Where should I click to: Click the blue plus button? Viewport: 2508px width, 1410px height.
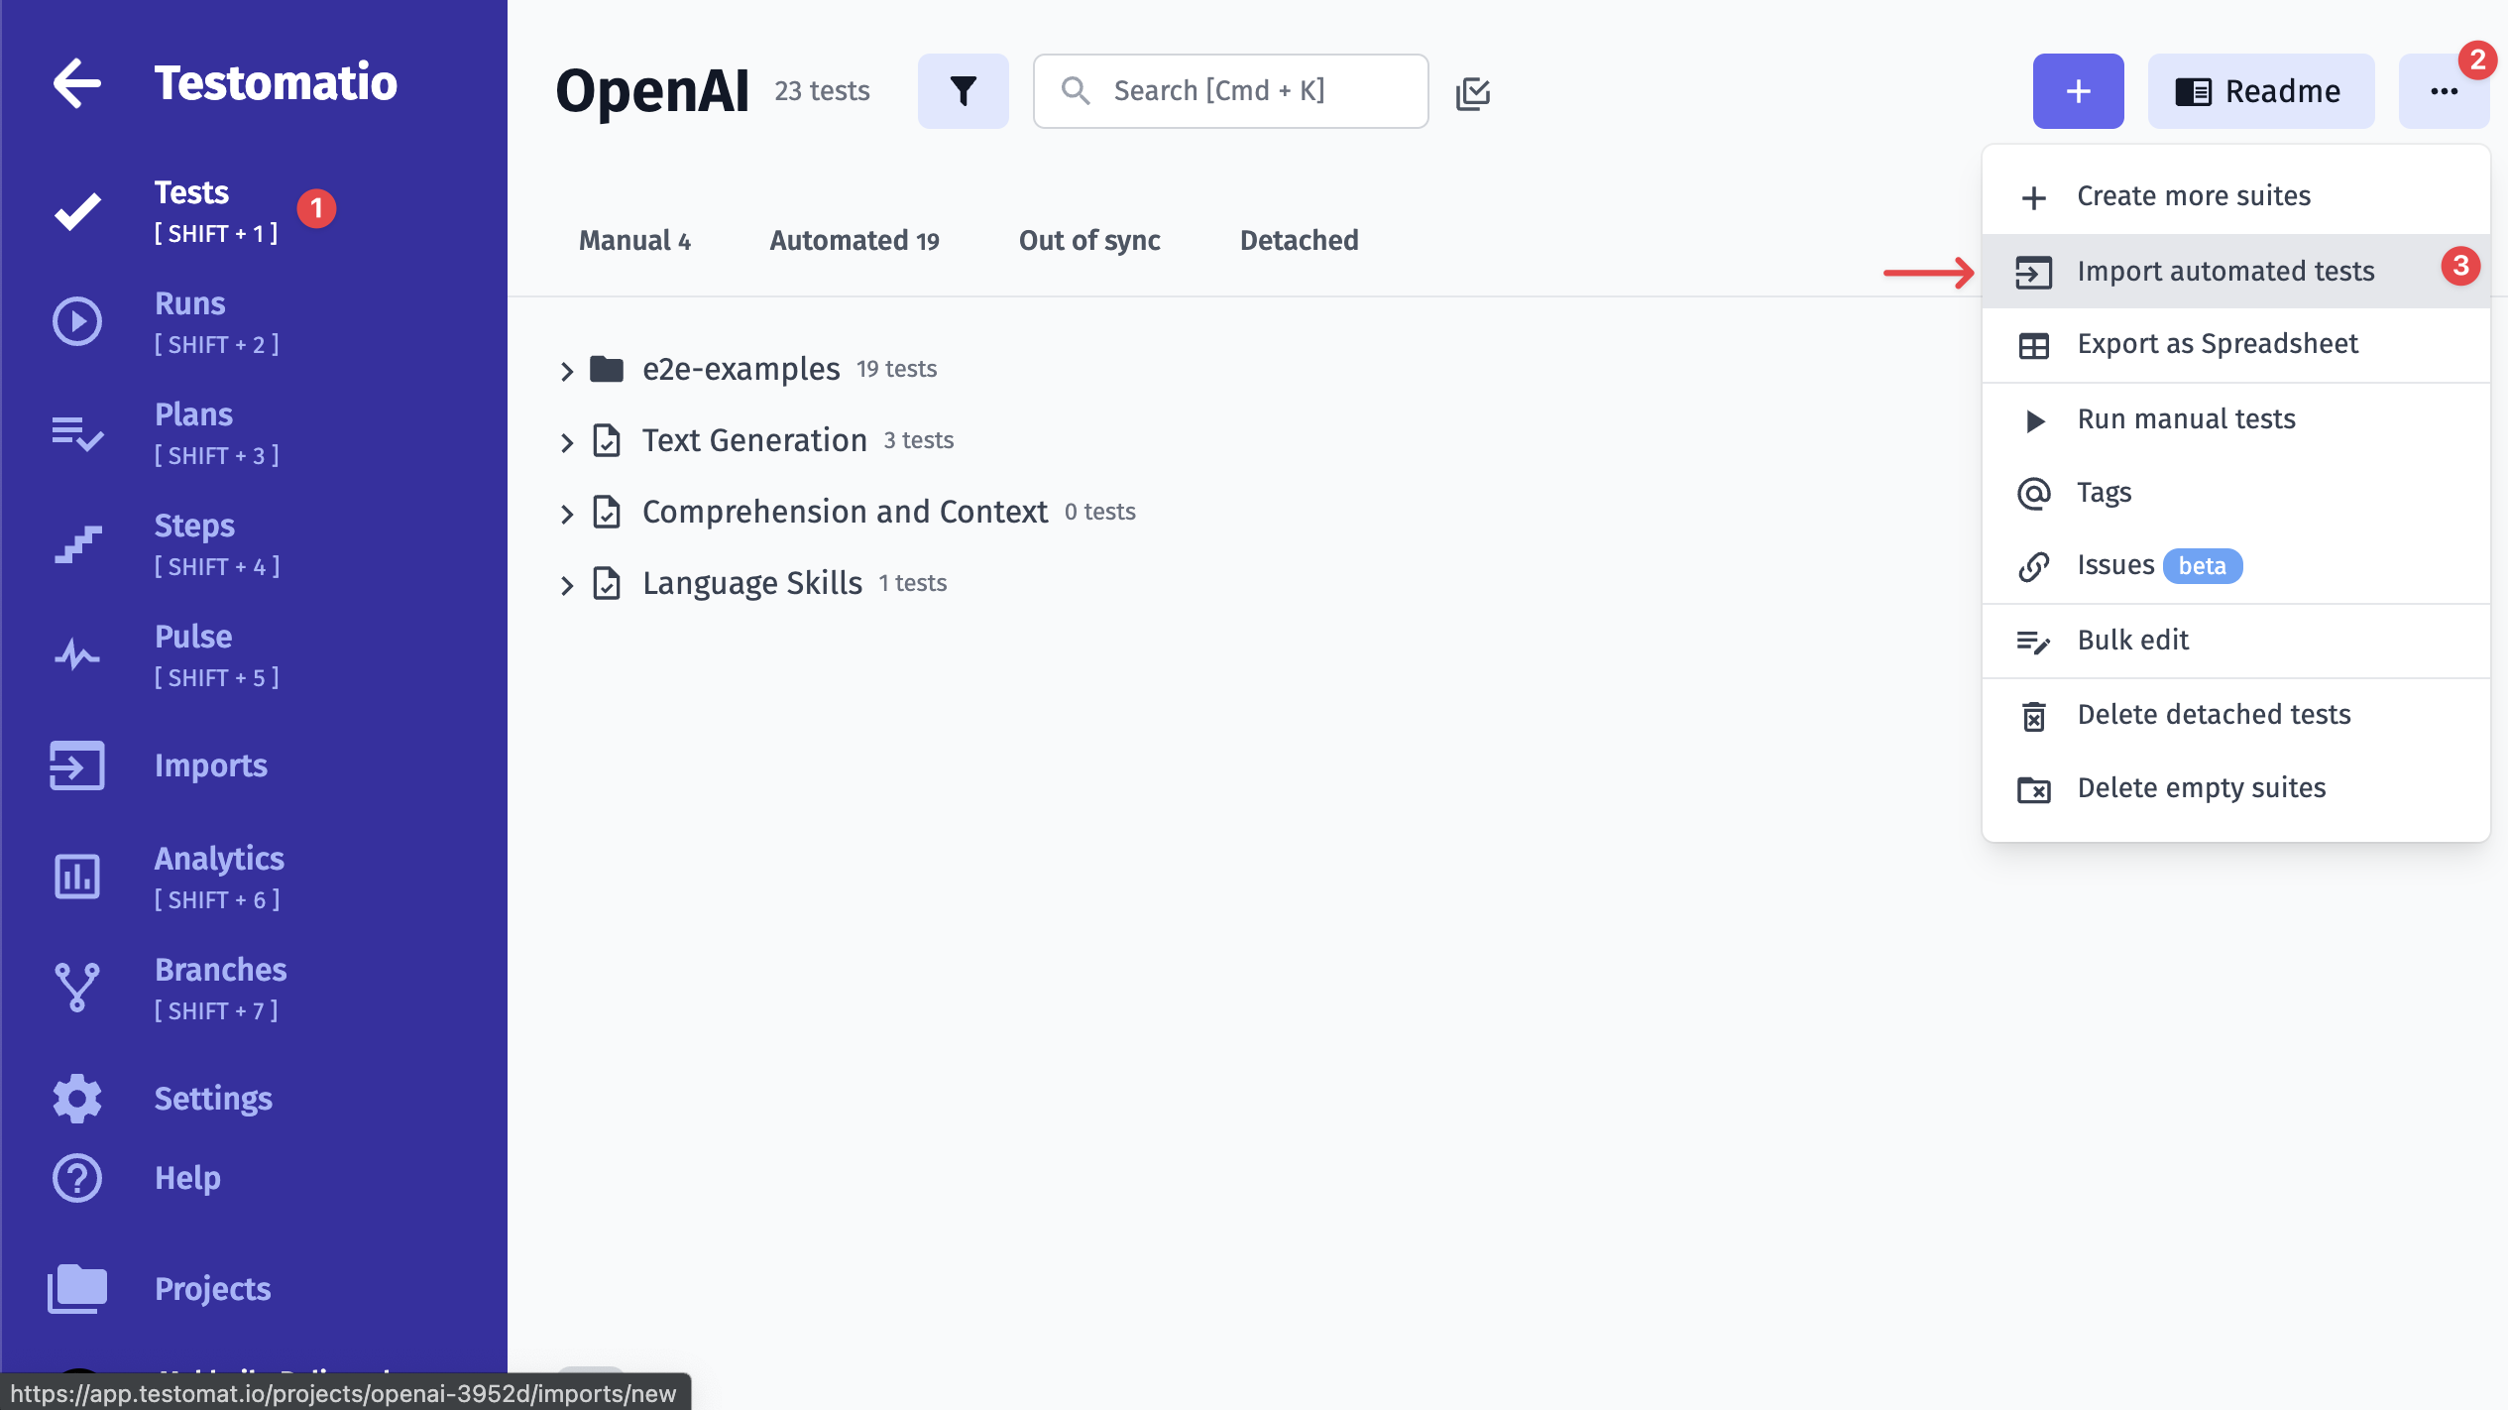(x=2078, y=91)
